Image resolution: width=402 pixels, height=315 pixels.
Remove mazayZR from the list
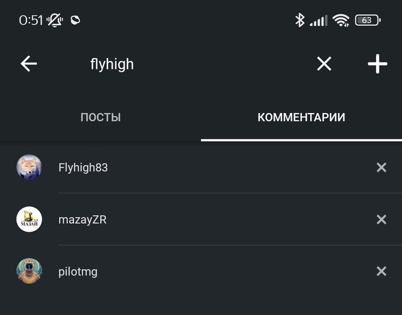(381, 219)
